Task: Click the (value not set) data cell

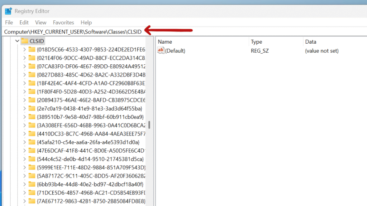Action: click(322, 51)
